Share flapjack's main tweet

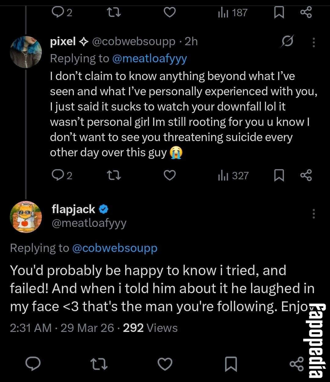[x=297, y=364]
